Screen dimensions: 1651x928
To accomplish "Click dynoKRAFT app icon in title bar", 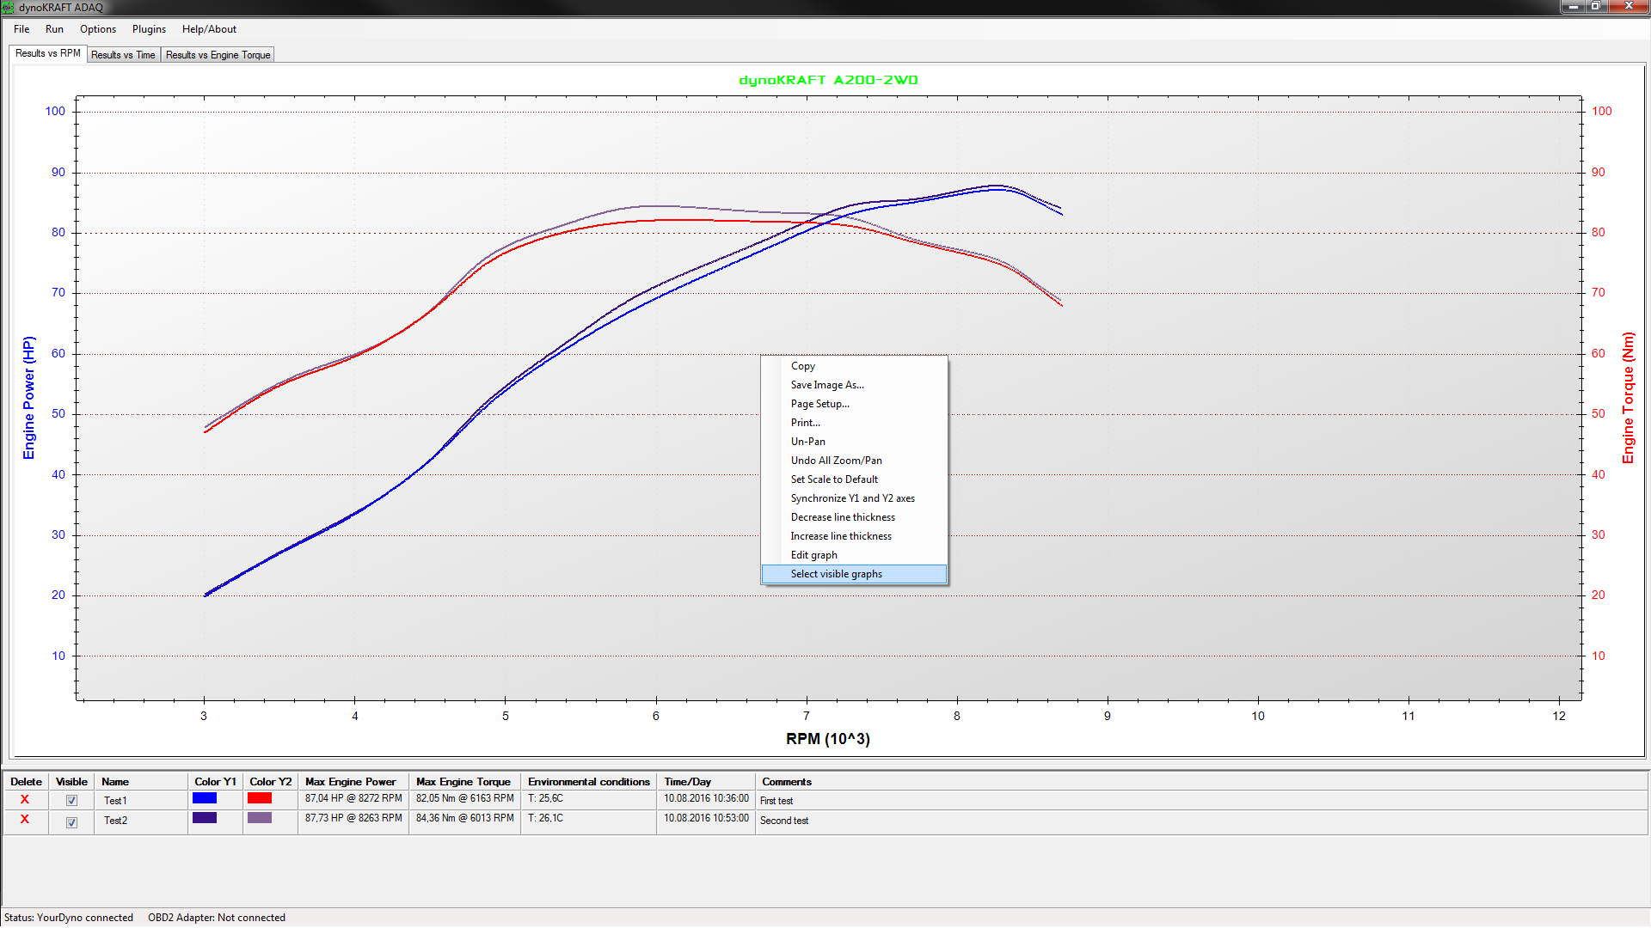I will click(9, 8).
